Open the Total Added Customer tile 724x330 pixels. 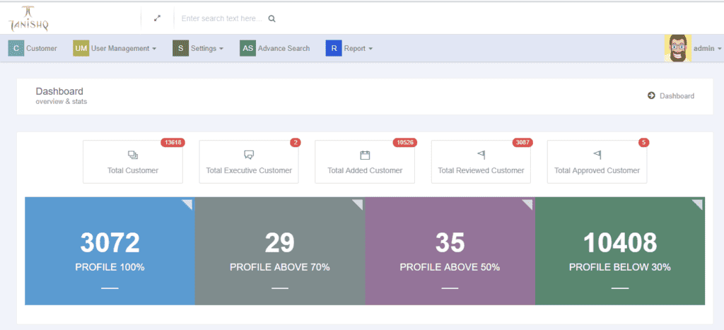tap(365, 162)
